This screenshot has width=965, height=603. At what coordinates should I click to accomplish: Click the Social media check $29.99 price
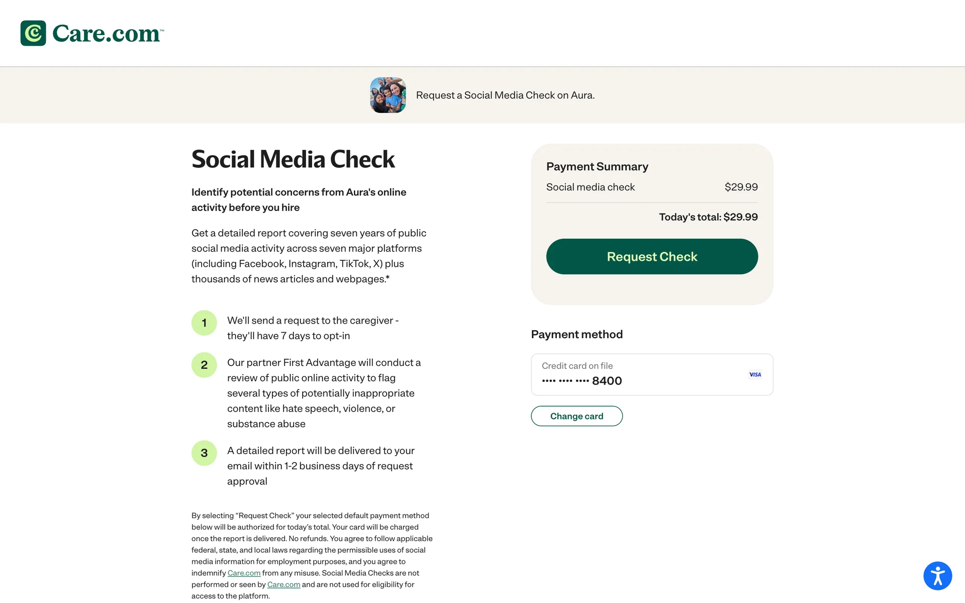[x=741, y=187]
